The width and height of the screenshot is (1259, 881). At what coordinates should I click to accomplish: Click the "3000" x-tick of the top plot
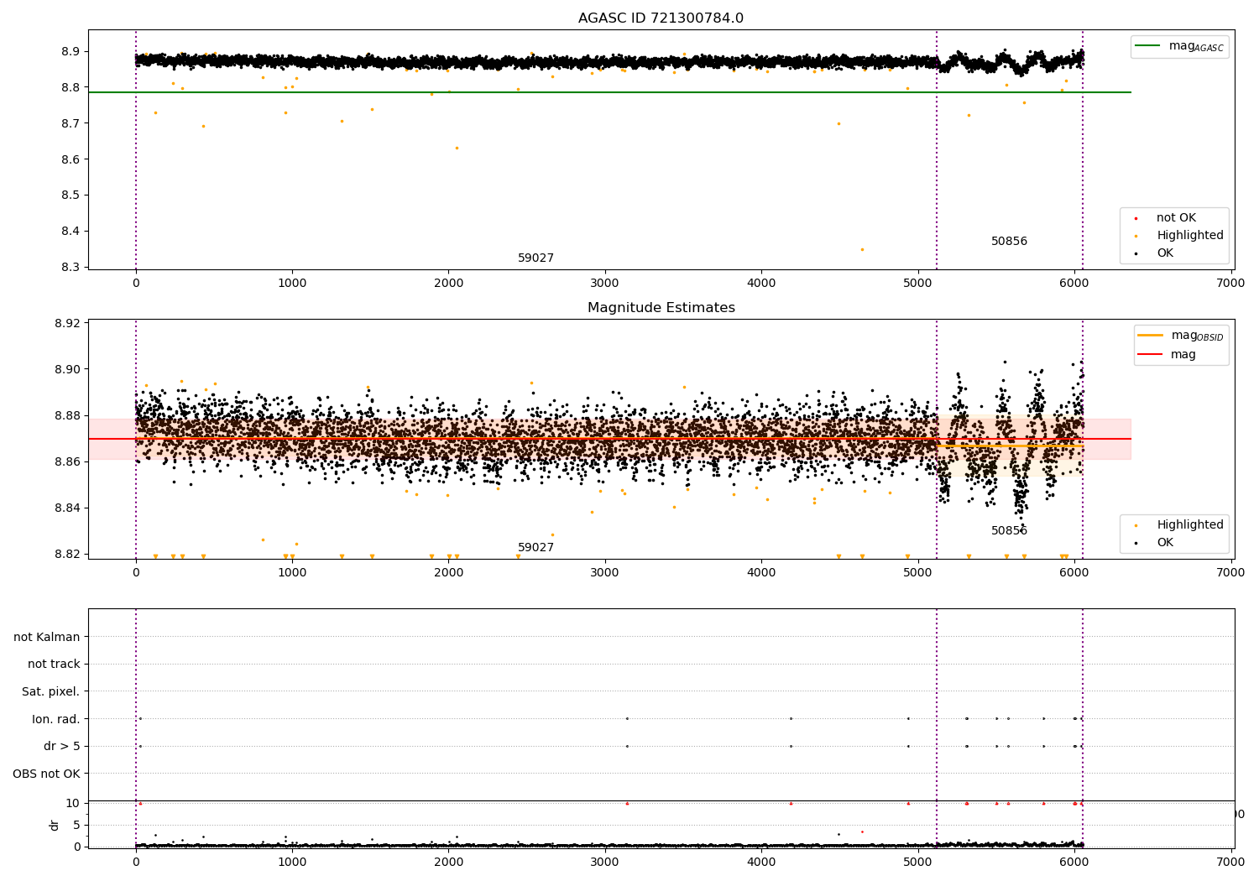pyautogui.click(x=605, y=284)
